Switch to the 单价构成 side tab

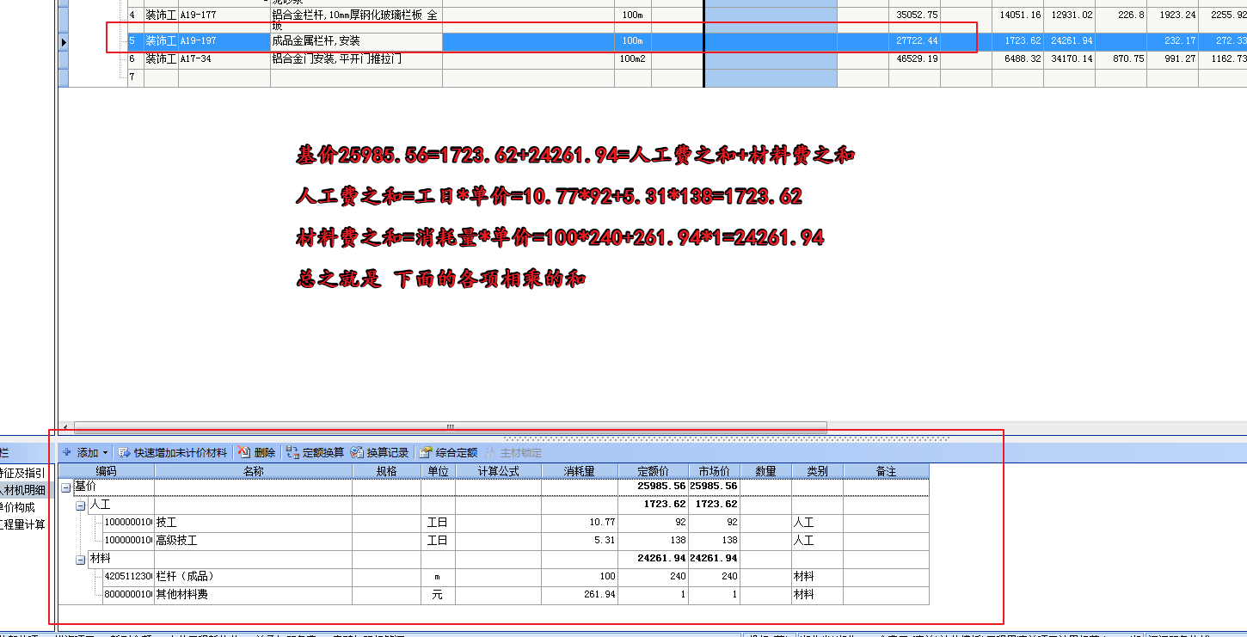click(x=19, y=507)
